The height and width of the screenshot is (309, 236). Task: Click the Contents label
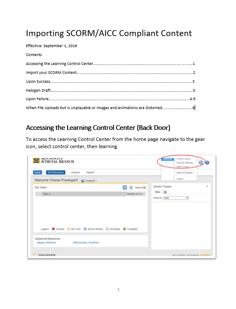pos(34,55)
